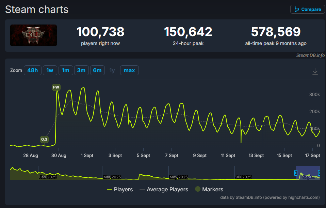The height and width of the screenshot is (208, 326).
Task: Toggle the Players series in legend
Action: 120,190
